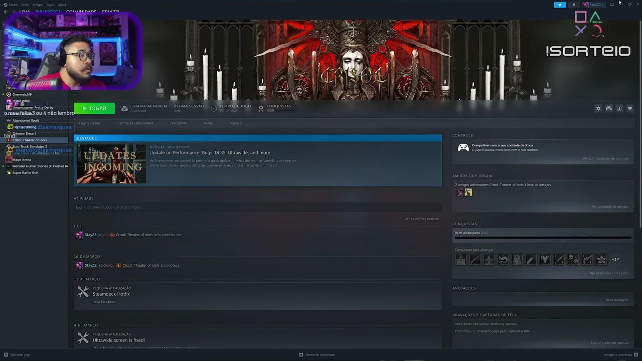Click the first locked building achievement icon
This screenshot has height=361, width=642.
[x=460, y=259]
